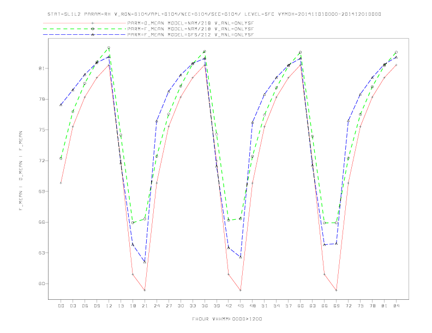432x333 pixels.
Task: Click x-axis forecast hour label 27
Action: (169, 306)
